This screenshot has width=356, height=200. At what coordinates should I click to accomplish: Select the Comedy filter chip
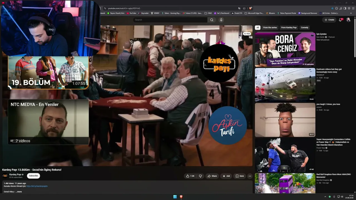coord(305,27)
